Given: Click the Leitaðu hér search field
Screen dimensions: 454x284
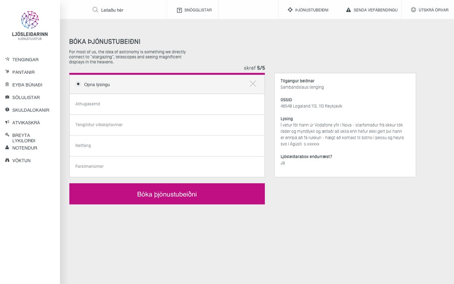Looking at the screenshot, I should click(112, 10).
